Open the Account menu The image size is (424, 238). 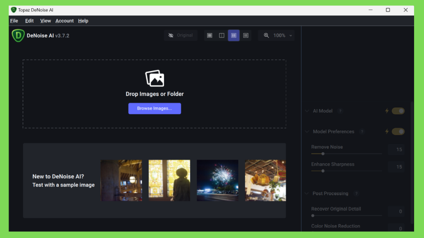pos(64,21)
